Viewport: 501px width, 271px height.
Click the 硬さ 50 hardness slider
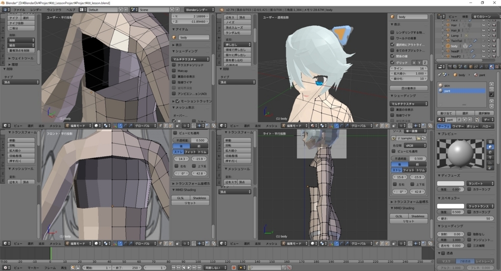point(466,218)
